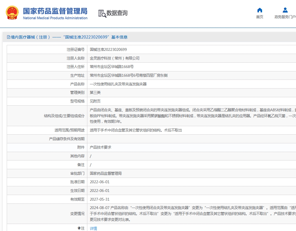Image resolution: width=296 pixels, height=231 pixels.
Task: Select approving department 国家药品监督管理局 cell
Action: (x=106, y=173)
